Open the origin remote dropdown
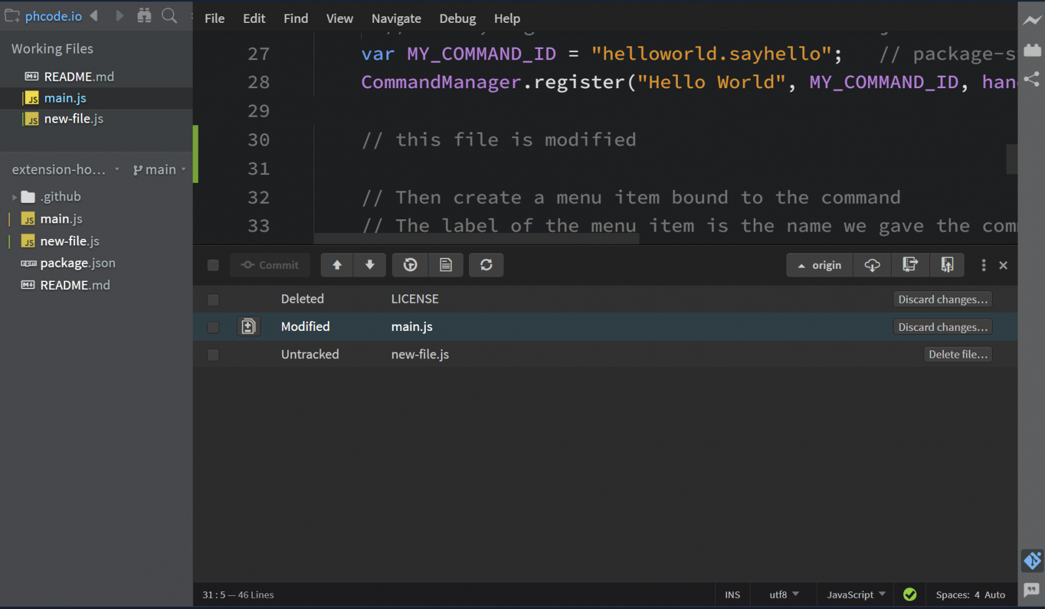The image size is (1045, 609). 820,265
